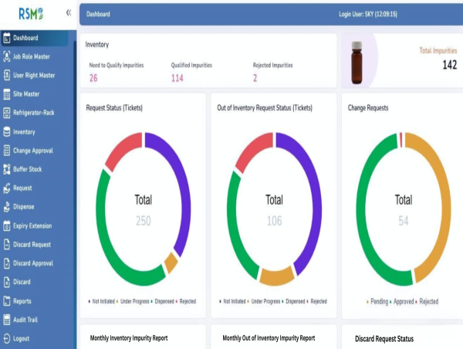Click the User Right Master icon
Image resolution: width=463 pixels, height=349 pixels.
pyautogui.click(x=6, y=76)
